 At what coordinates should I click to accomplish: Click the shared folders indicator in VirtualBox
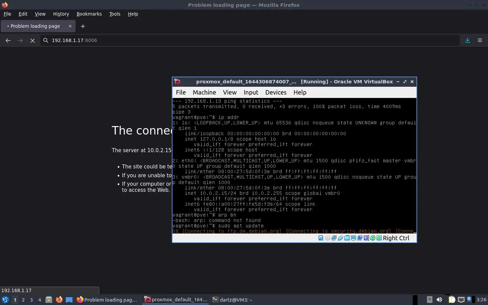pos(347,238)
